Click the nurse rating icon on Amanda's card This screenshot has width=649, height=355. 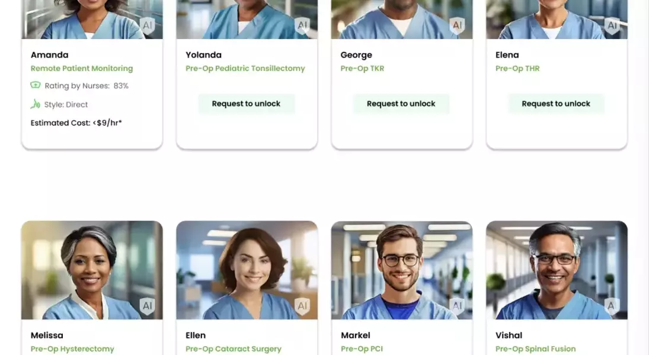click(36, 85)
